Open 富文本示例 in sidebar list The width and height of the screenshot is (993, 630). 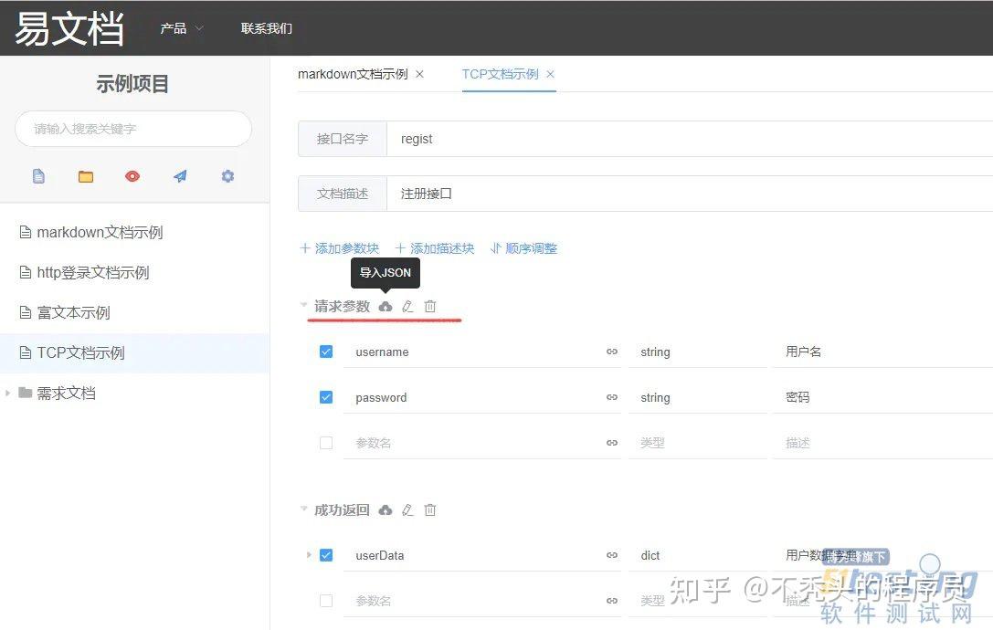[135, 313]
